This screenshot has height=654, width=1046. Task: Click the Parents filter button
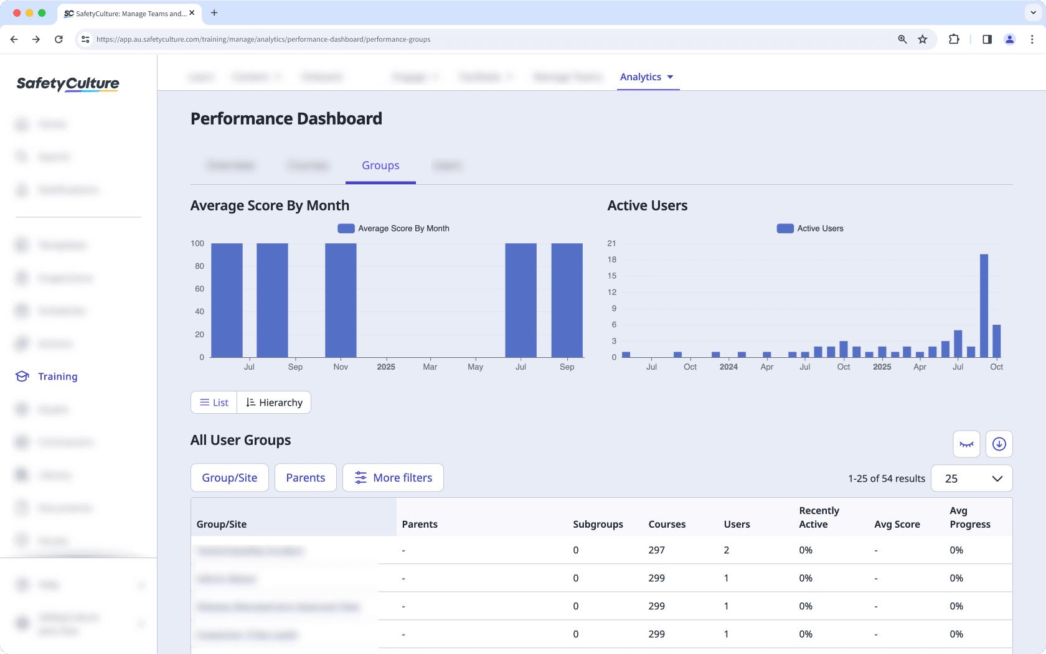(x=305, y=477)
